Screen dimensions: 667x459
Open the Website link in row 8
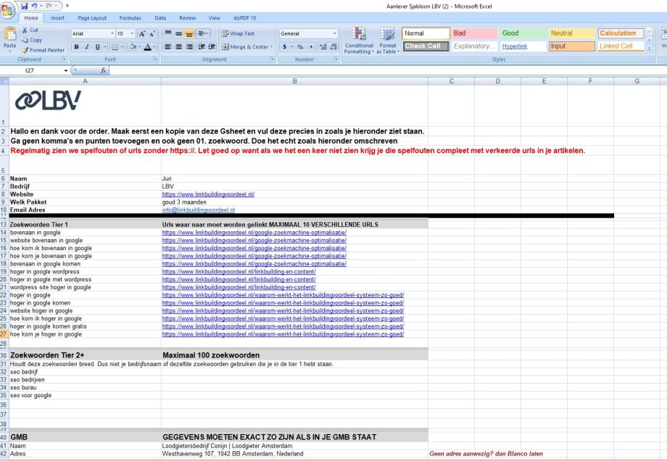(x=208, y=194)
